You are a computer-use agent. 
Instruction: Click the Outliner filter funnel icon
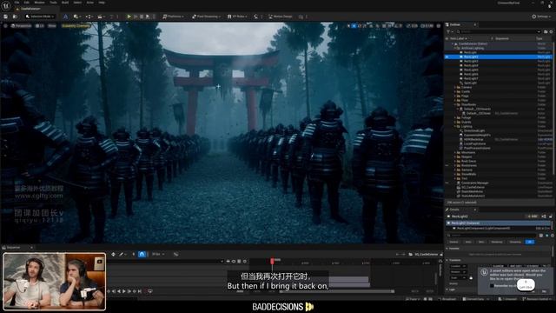448,31
